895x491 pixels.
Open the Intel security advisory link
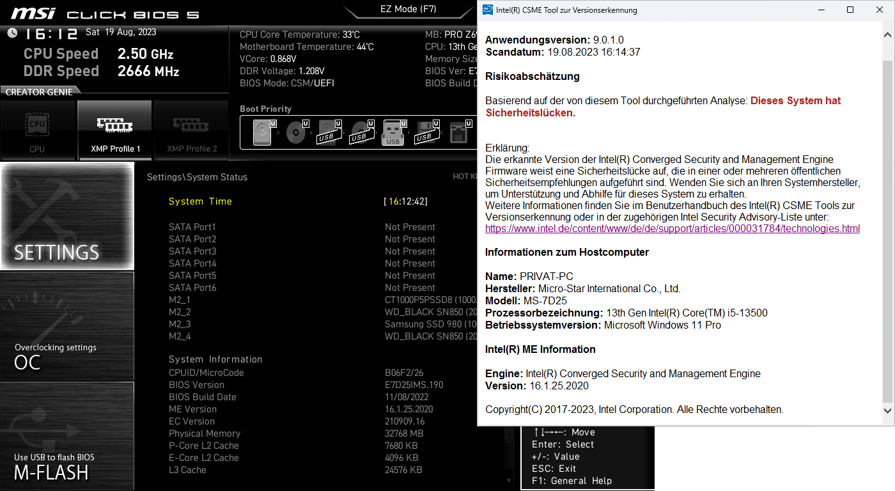click(673, 228)
